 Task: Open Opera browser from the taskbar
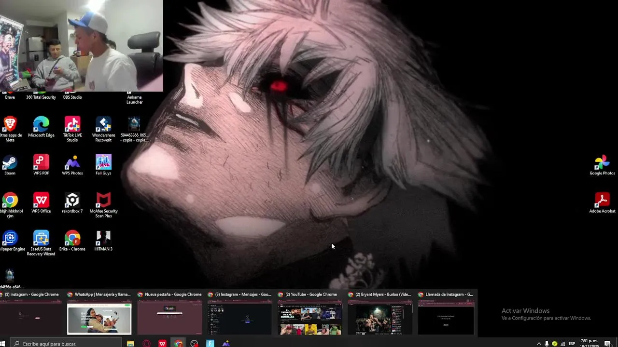click(146, 344)
